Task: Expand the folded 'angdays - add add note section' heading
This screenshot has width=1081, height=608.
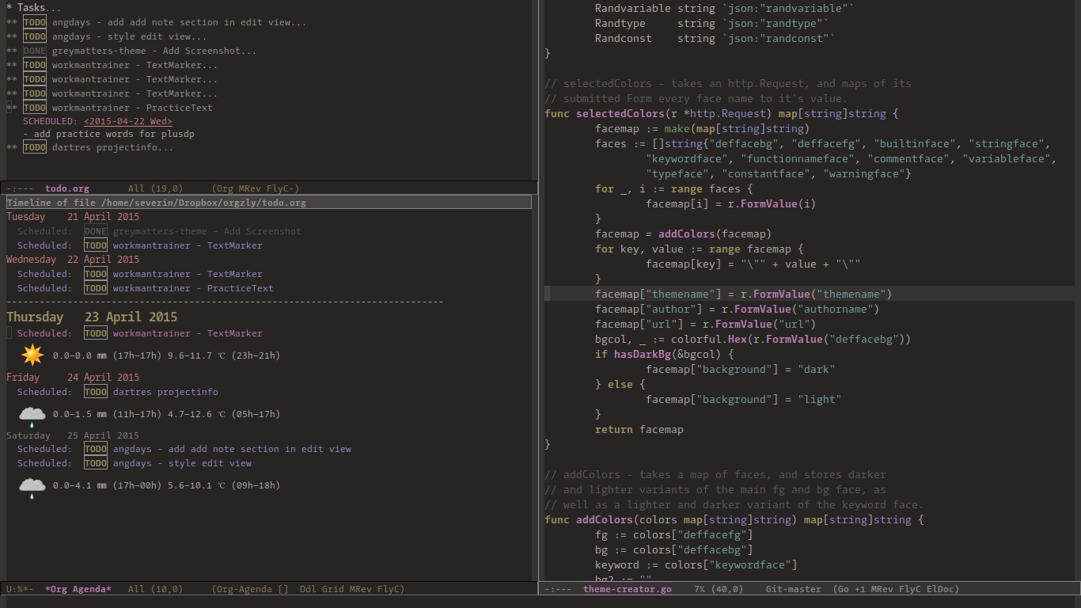Action: pos(298,22)
